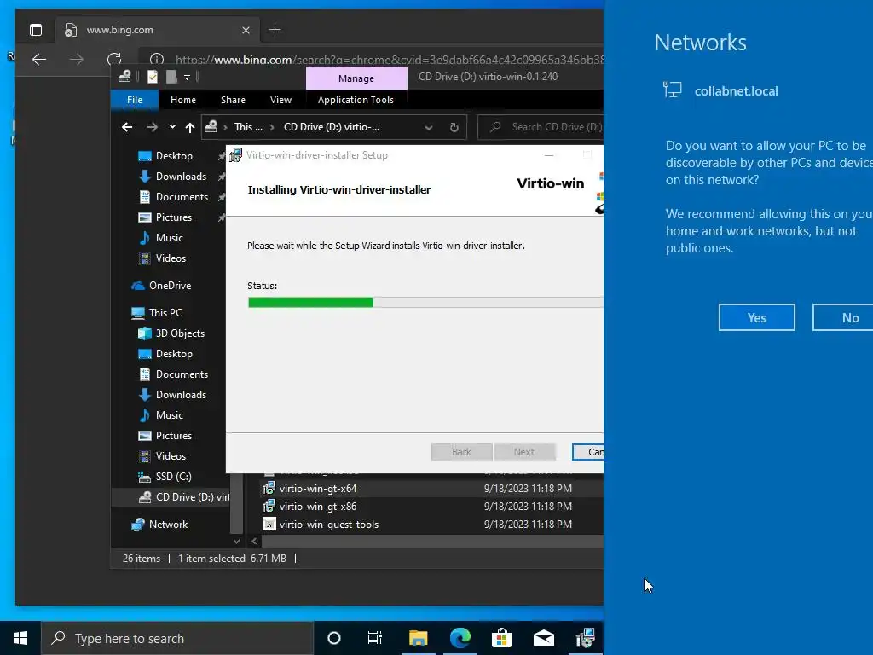Open the Application Tools ribbon tab
873x655 pixels.
pyautogui.click(x=356, y=100)
